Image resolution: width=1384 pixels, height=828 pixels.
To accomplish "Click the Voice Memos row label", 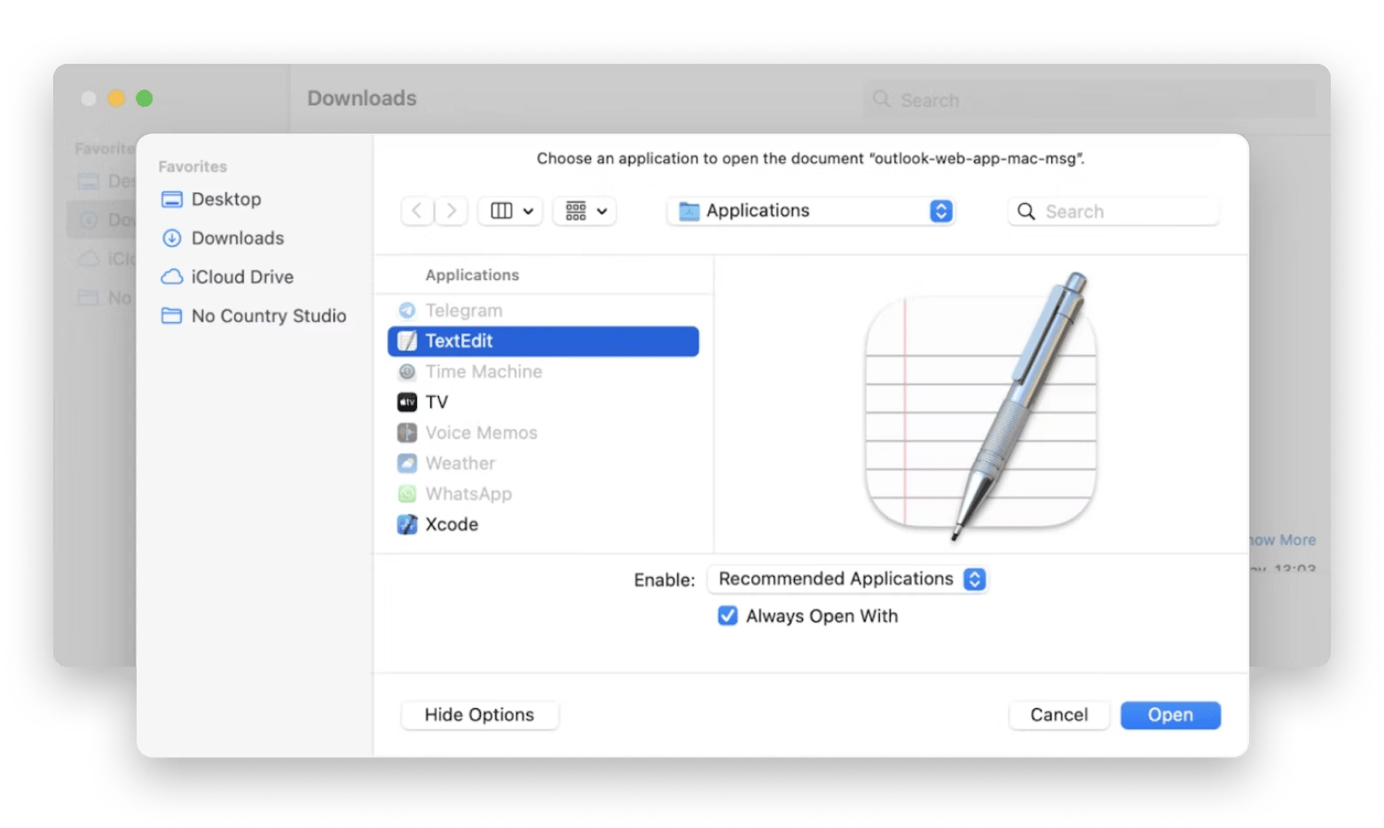I will (x=481, y=433).
